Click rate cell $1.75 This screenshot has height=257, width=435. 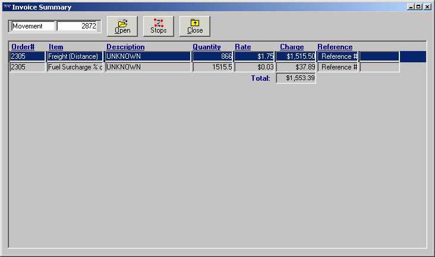[254, 56]
